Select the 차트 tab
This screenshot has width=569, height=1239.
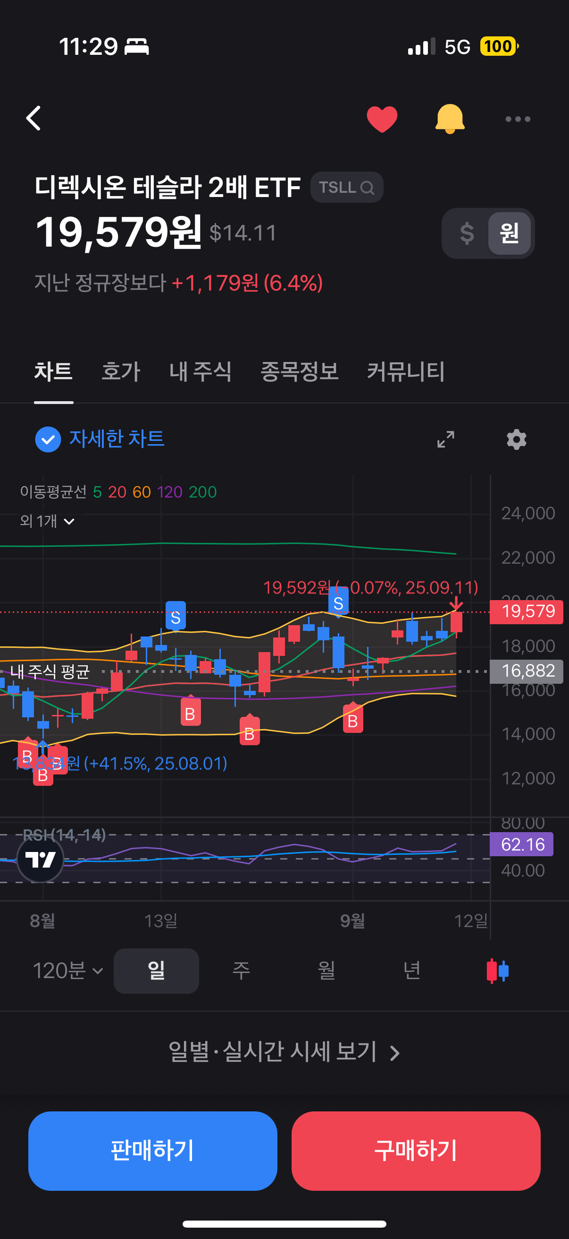point(53,371)
